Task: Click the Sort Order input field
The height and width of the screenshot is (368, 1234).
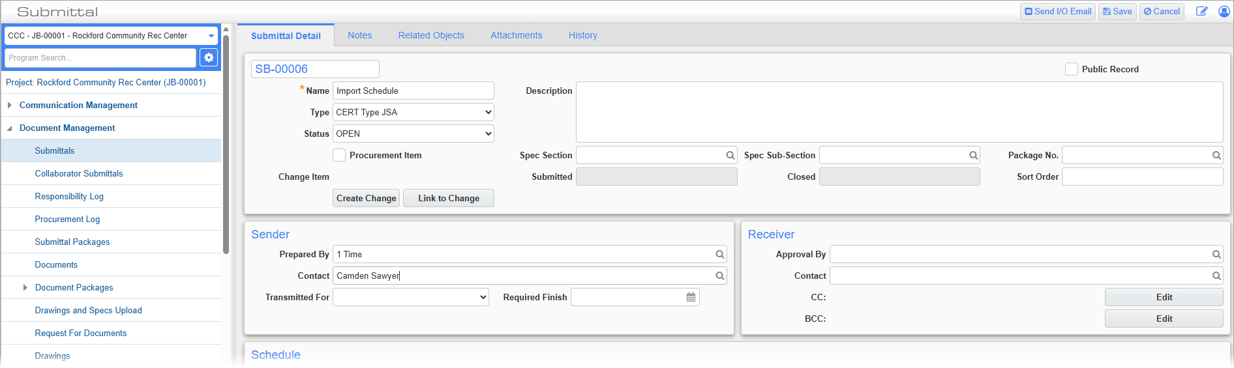Action: (1143, 177)
